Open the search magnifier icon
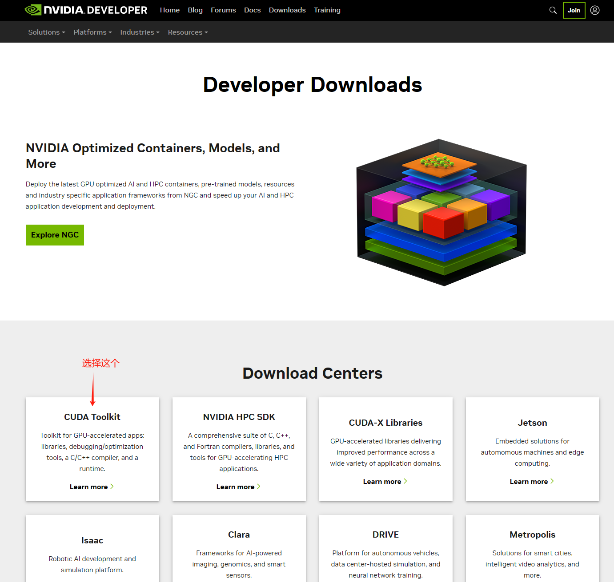Image resolution: width=614 pixels, height=582 pixels. point(553,10)
